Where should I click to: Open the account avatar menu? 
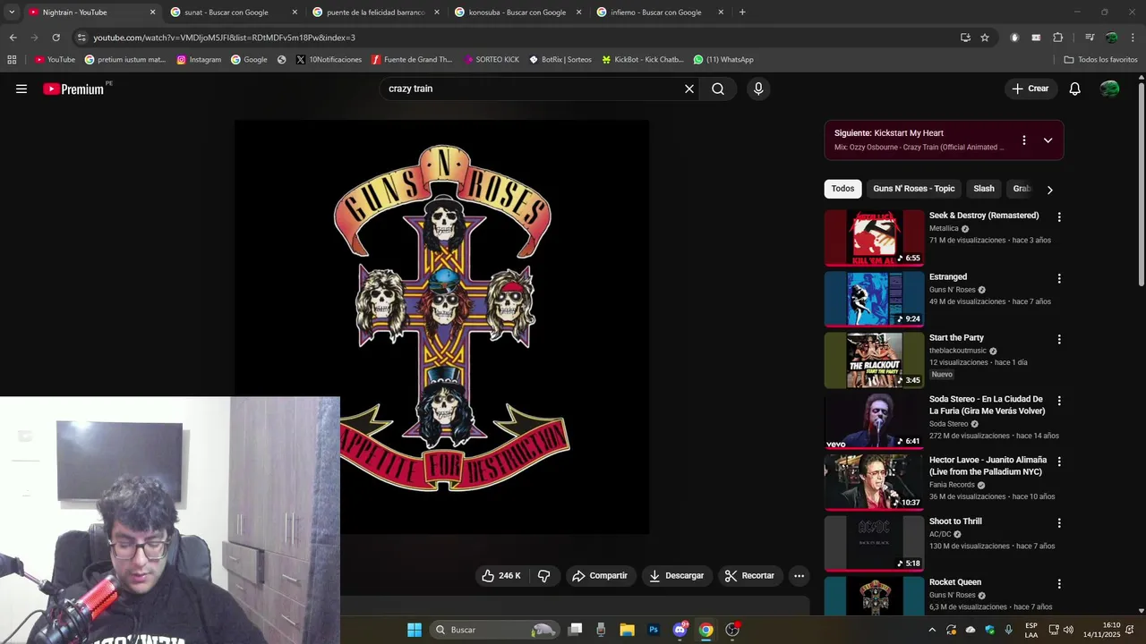click(x=1109, y=89)
